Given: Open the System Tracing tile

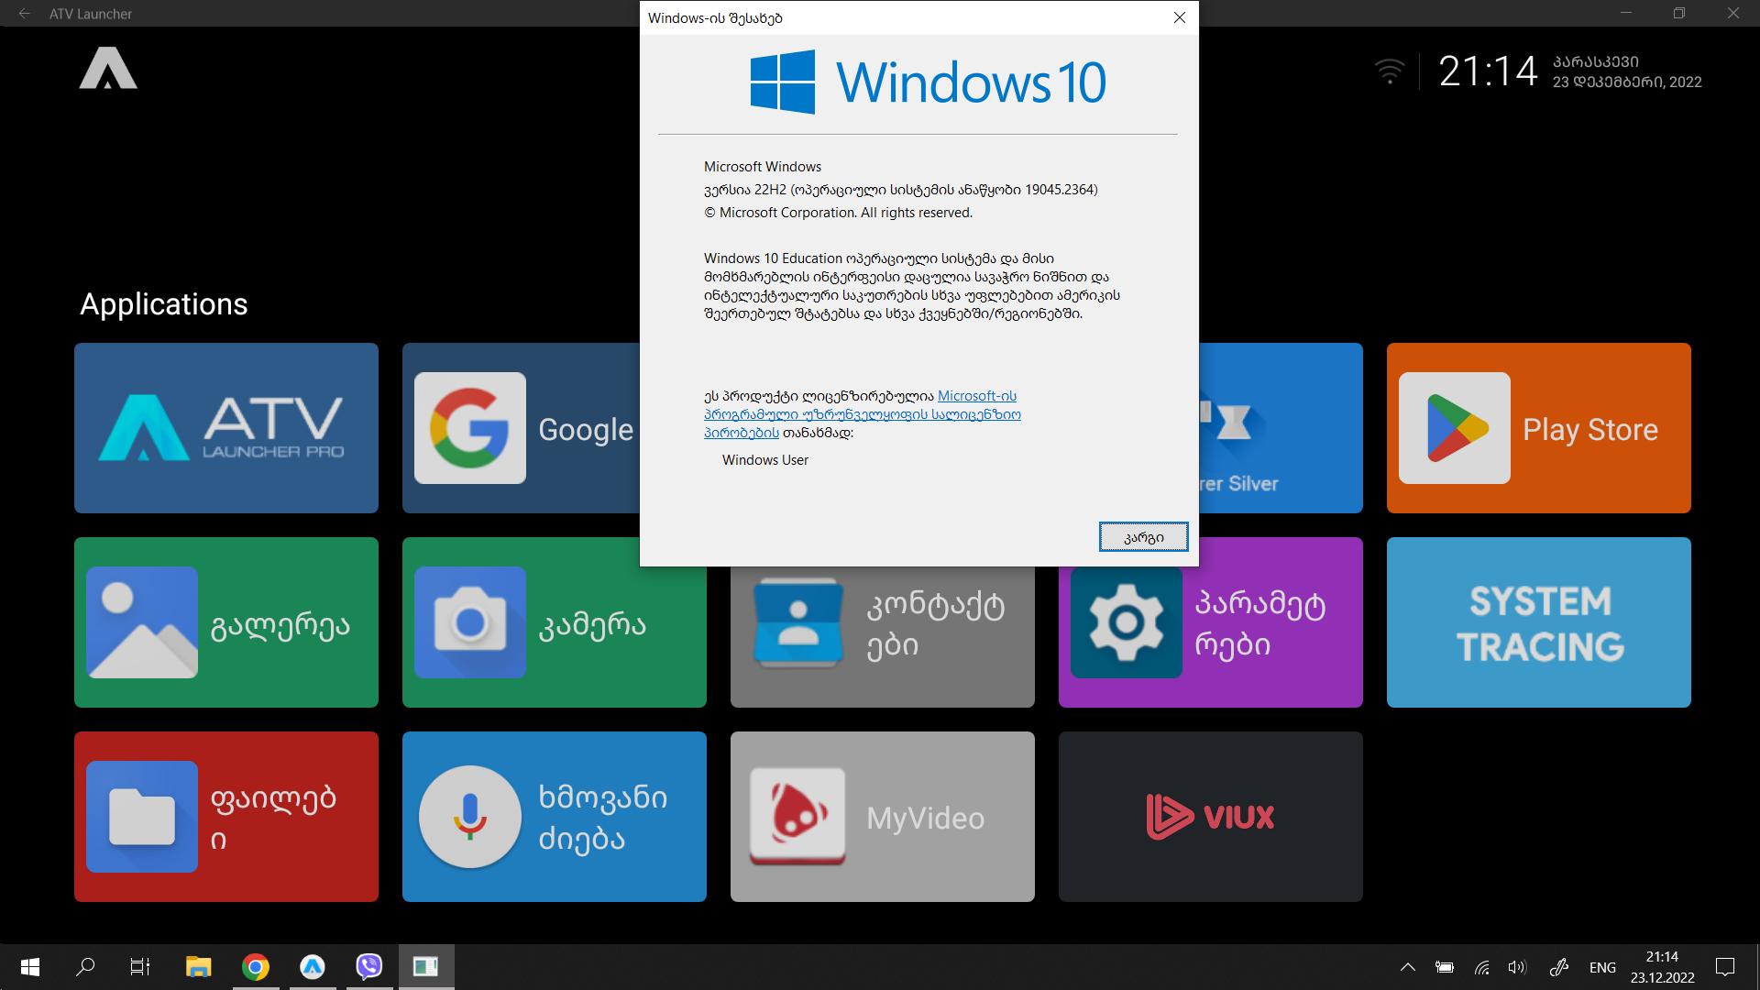Looking at the screenshot, I should [x=1538, y=622].
